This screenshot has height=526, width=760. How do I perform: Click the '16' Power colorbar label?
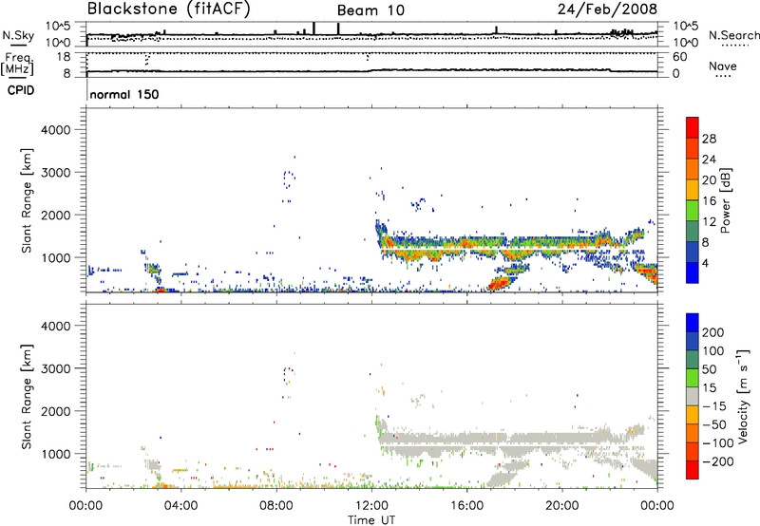point(709,201)
